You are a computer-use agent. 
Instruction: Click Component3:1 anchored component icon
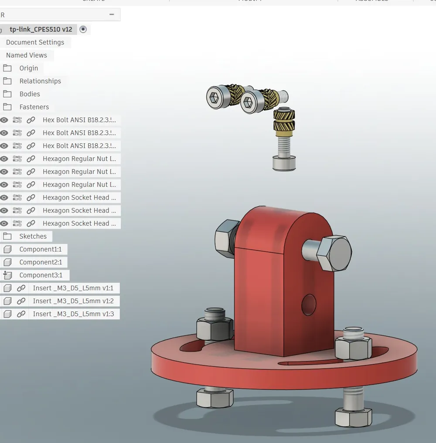coord(8,275)
